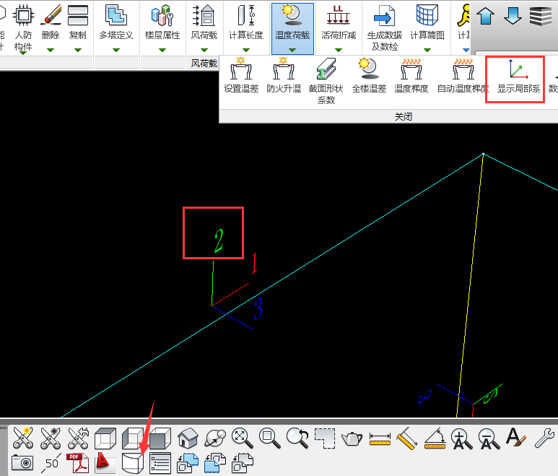Enlarge text with the A plus magnifier
Screen dimensions: 558x476
coord(461,438)
